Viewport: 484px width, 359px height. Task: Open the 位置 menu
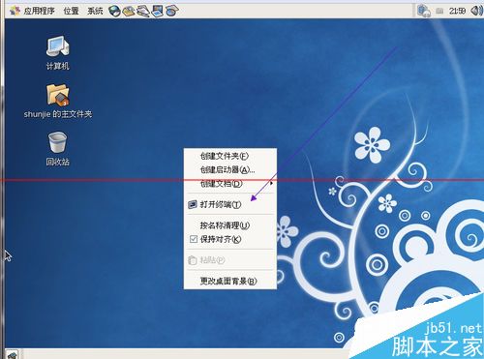(71, 11)
